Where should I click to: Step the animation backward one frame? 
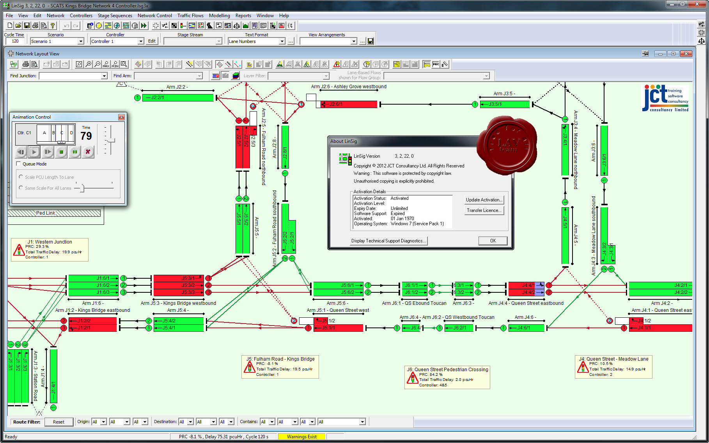tap(21, 152)
